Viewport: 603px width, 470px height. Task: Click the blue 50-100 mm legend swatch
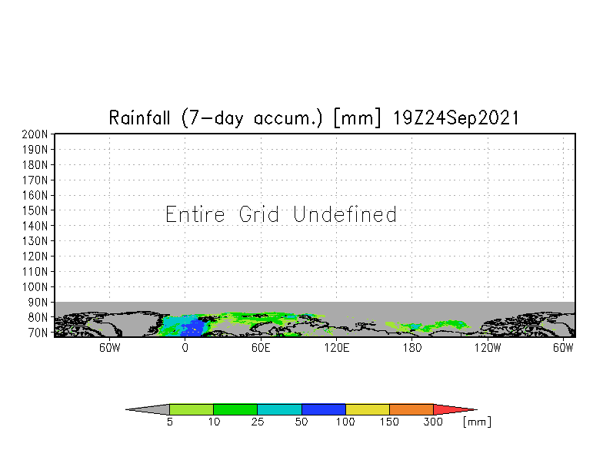point(324,409)
